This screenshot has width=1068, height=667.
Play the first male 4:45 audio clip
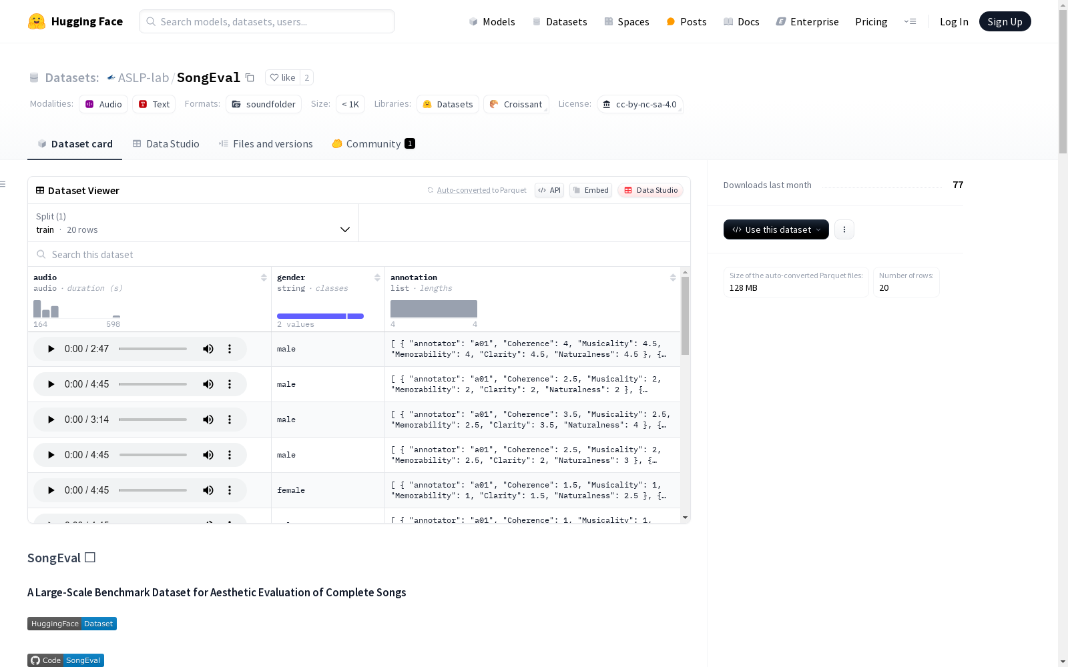(x=51, y=384)
